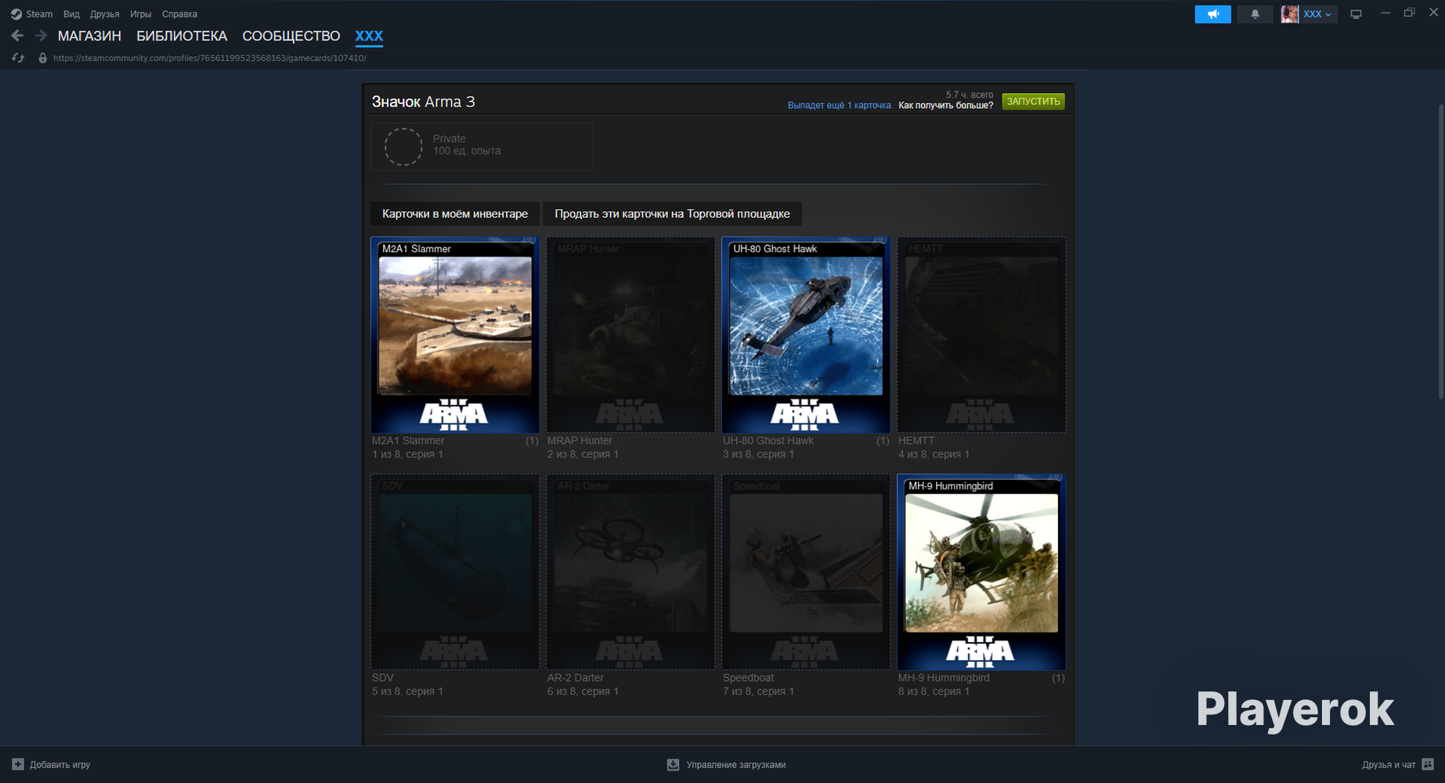Click the text 3 из 8, серия 1
Viewport: 1445px width, 783px height.
tap(758, 454)
